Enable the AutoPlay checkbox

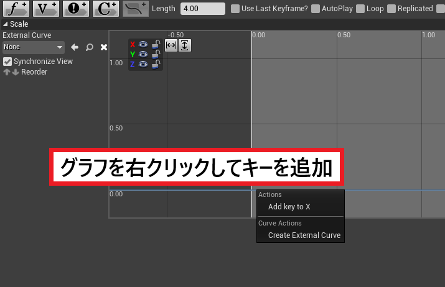tap(316, 9)
